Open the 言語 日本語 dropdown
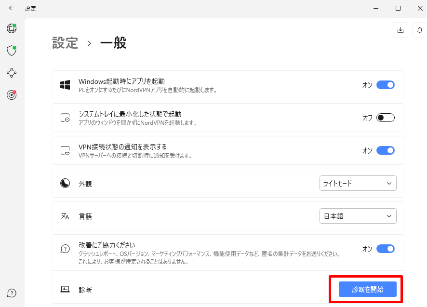This screenshot has height=307, width=427. [358, 216]
